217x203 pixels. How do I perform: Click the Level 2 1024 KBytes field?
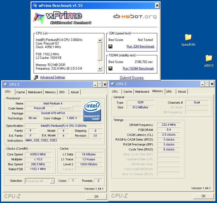tap(89, 164)
